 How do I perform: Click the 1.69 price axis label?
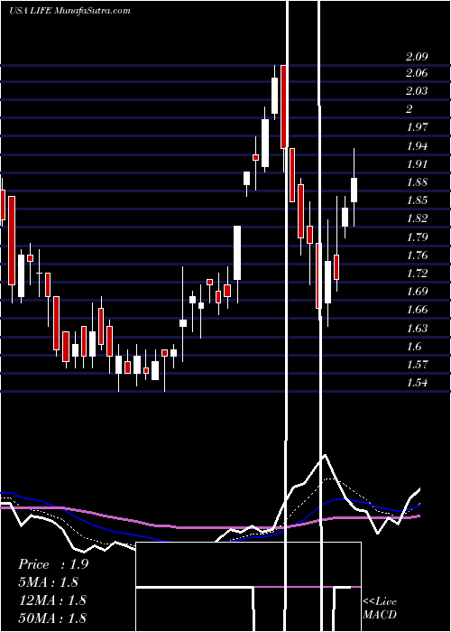pyautogui.click(x=417, y=292)
